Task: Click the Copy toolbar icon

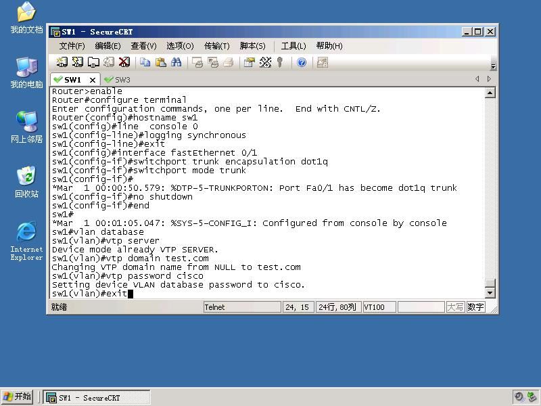Action: [145, 62]
